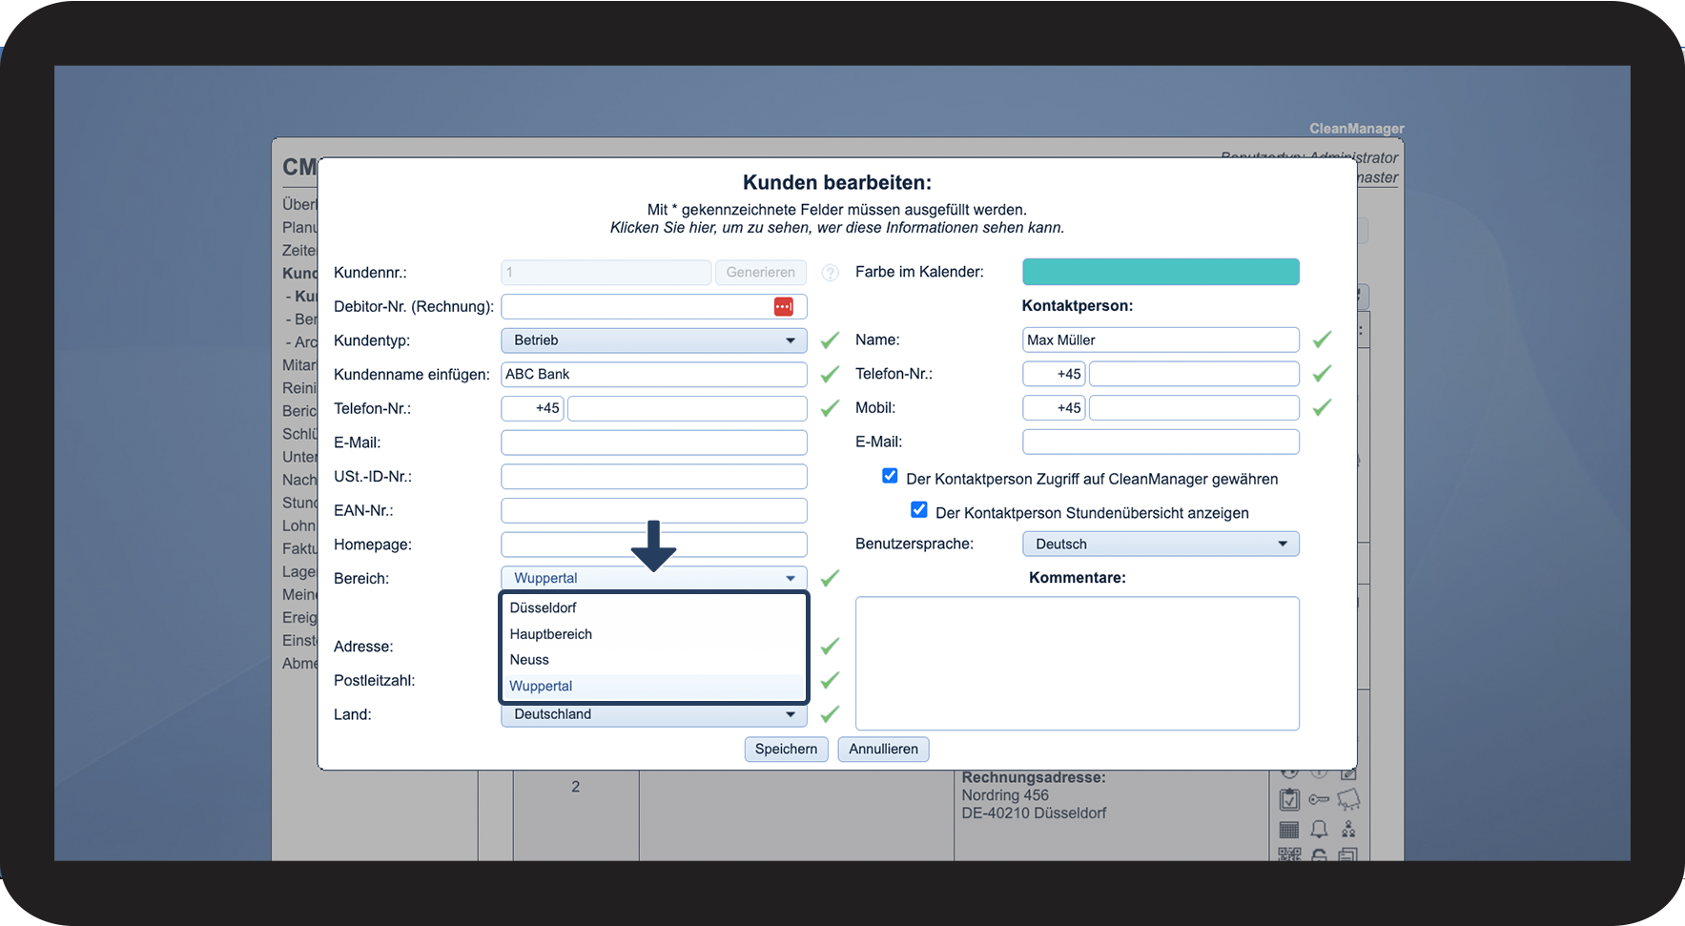Click the help question mark beside Generieren

[831, 273]
